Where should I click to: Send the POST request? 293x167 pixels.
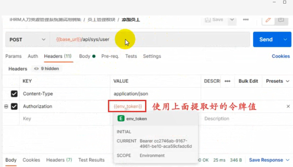point(266,40)
